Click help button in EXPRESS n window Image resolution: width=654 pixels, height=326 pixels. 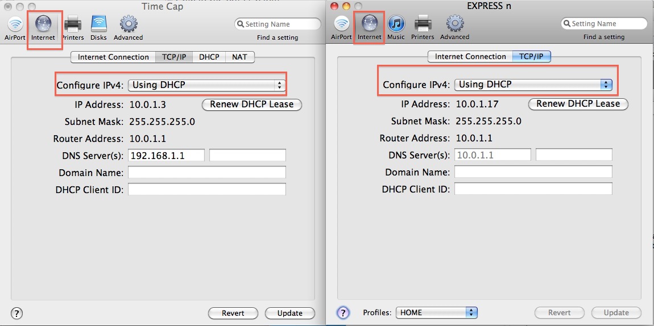coord(343,312)
